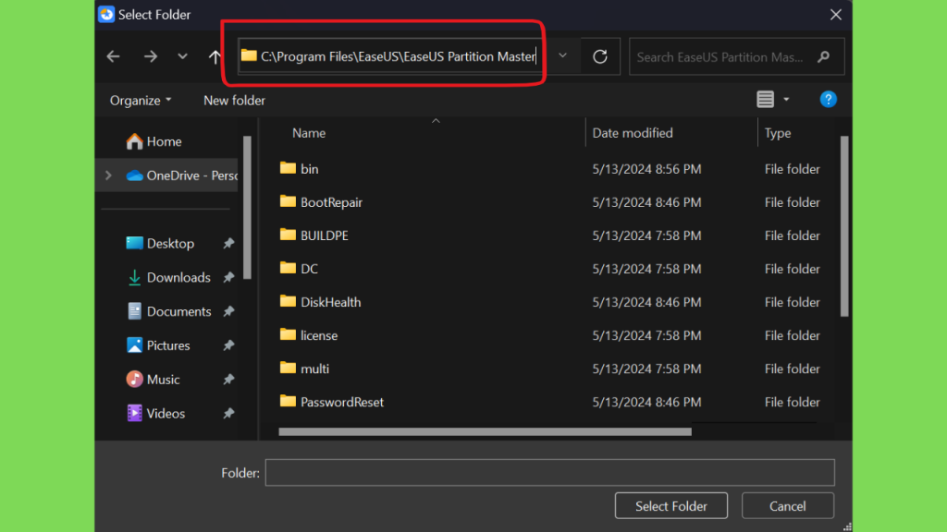Select the bin folder
Image resolution: width=947 pixels, height=532 pixels.
click(x=309, y=169)
